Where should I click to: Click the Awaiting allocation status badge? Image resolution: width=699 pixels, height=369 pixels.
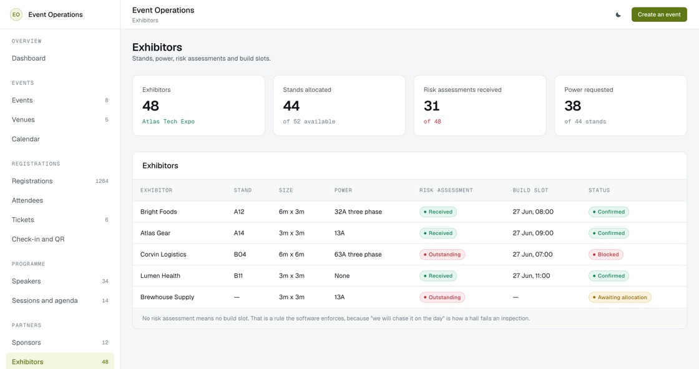tap(620, 297)
